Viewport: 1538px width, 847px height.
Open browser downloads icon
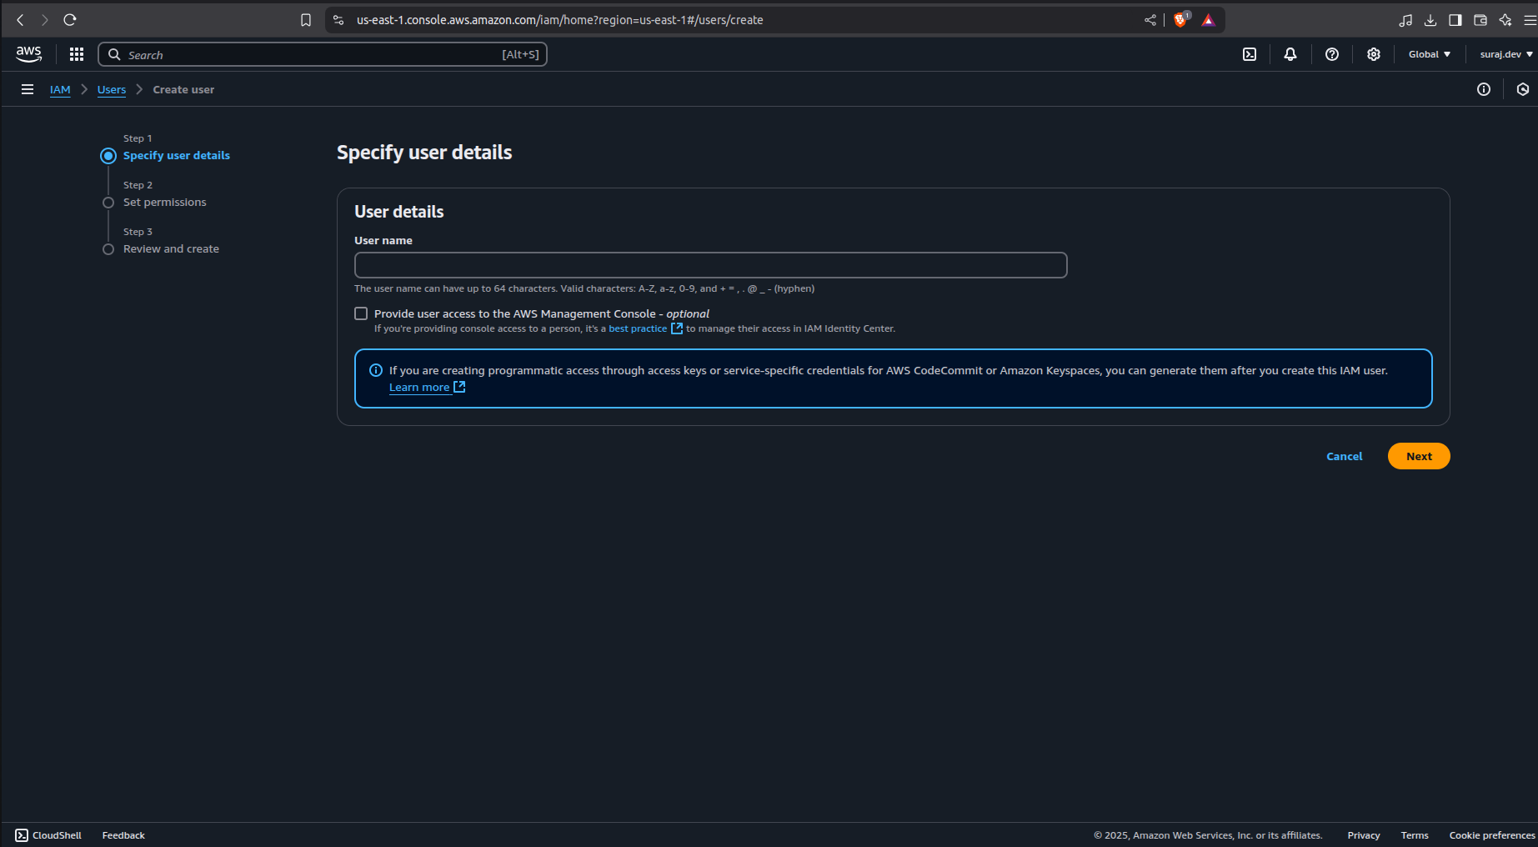pyautogui.click(x=1430, y=20)
